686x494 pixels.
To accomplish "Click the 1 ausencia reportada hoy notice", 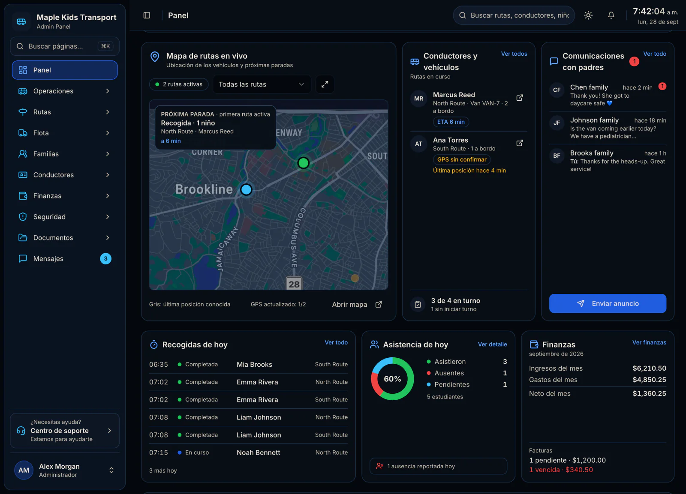I will (x=438, y=466).
